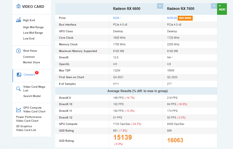Click the 84 FPS DirectX 10 value
Screen dimensions: 233x149
172,104
